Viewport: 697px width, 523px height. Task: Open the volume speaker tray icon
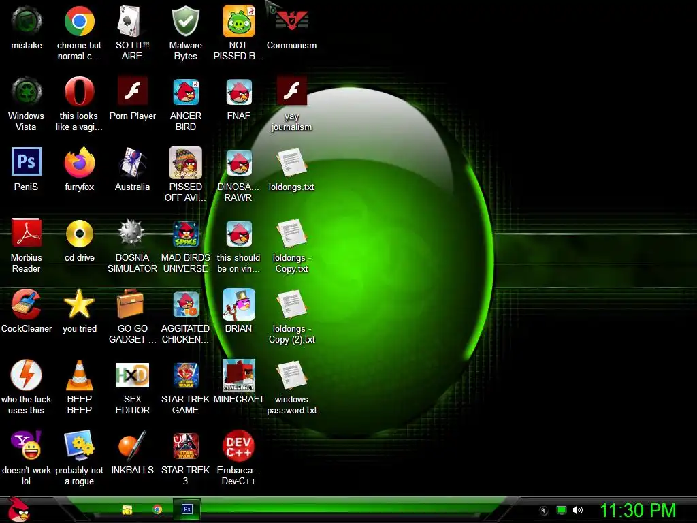pyautogui.click(x=577, y=510)
